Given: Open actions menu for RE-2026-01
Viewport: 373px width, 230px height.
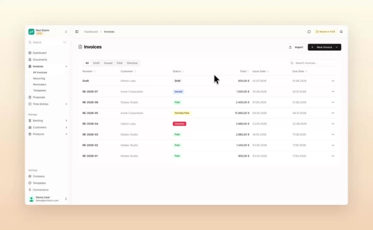Looking at the screenshot, I should [333, 156].
